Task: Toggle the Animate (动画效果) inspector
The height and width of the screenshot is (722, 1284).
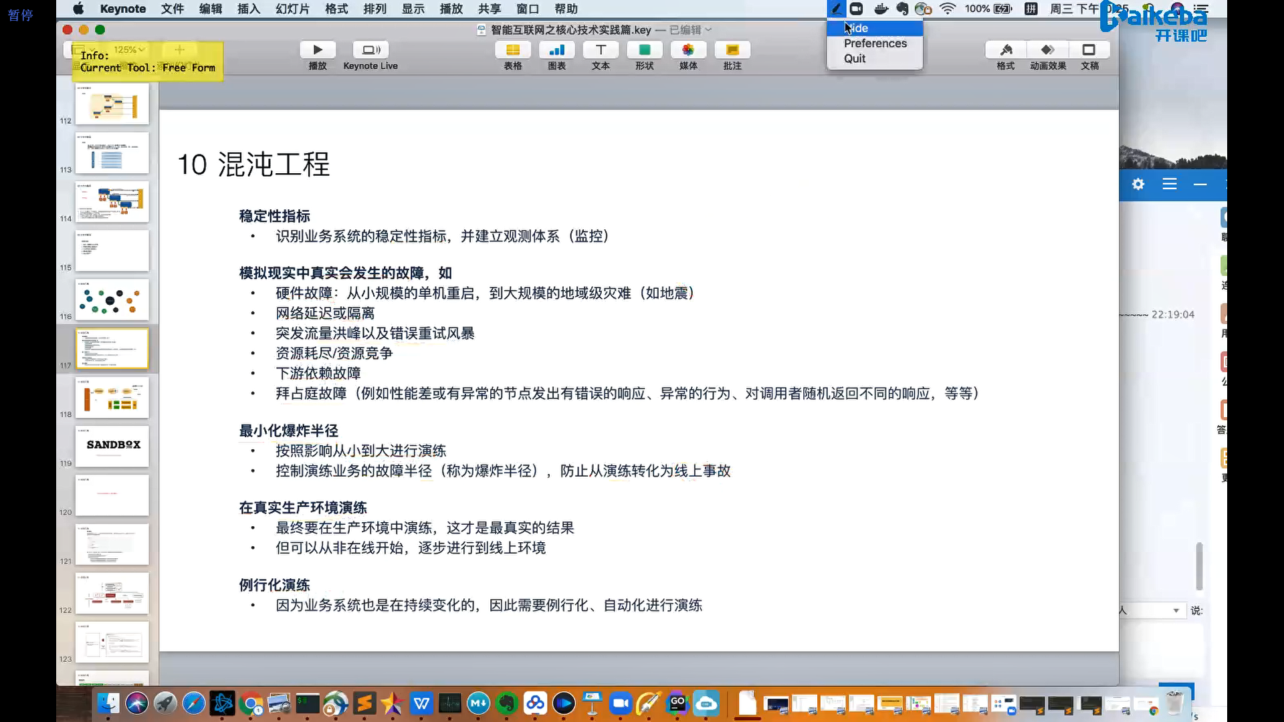Action: [x=1048, y=50]
